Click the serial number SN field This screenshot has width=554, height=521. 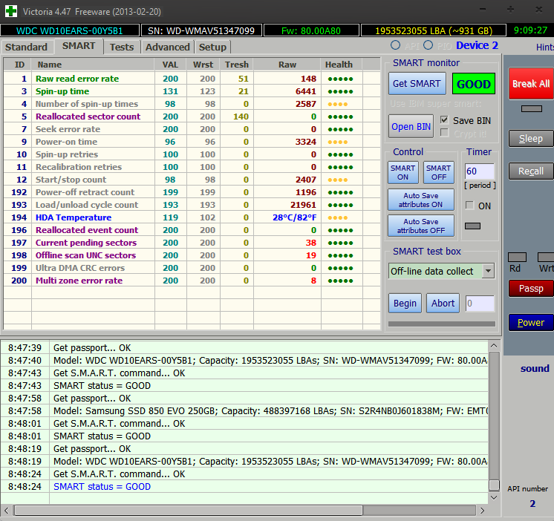[201, 30]
